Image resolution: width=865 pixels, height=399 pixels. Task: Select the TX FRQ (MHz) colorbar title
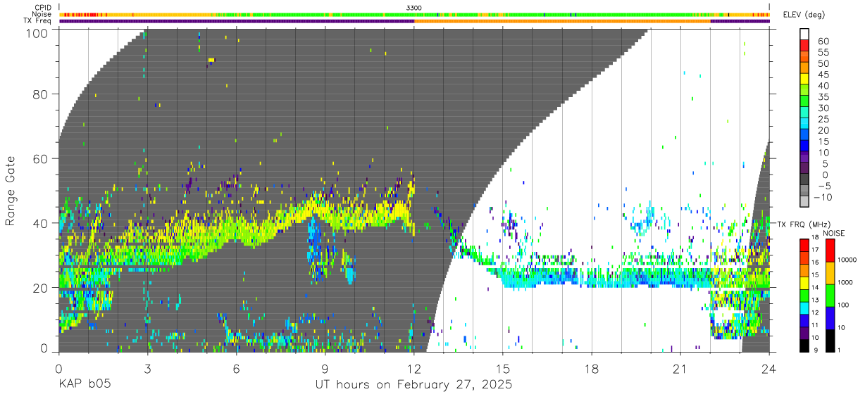click(804, 224)
